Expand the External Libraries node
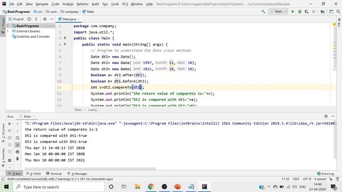This screenshot has width=342, height=192. pyautogui.click(x=8, y=31)
